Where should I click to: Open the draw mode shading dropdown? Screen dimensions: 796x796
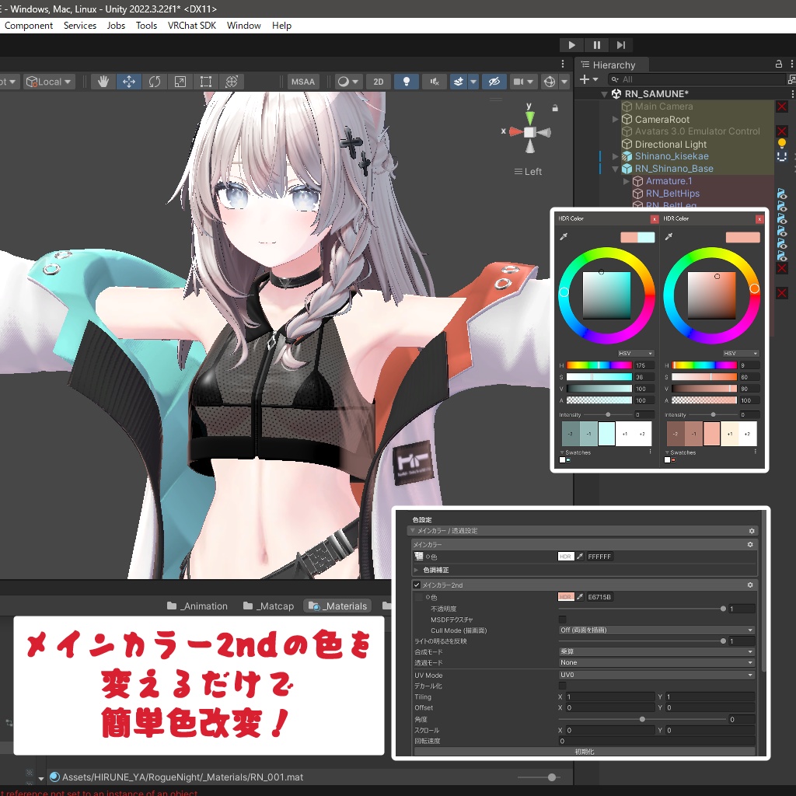[347, 82]
